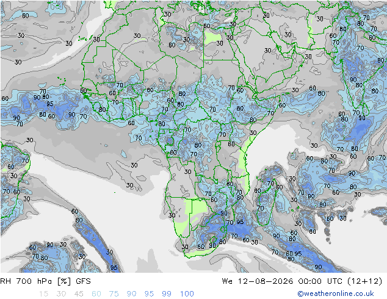Screen dimensions: 387x299
Task: Click legend value 45
Action: [79, 294]
